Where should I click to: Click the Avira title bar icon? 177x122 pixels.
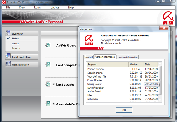tap(4, 2)
